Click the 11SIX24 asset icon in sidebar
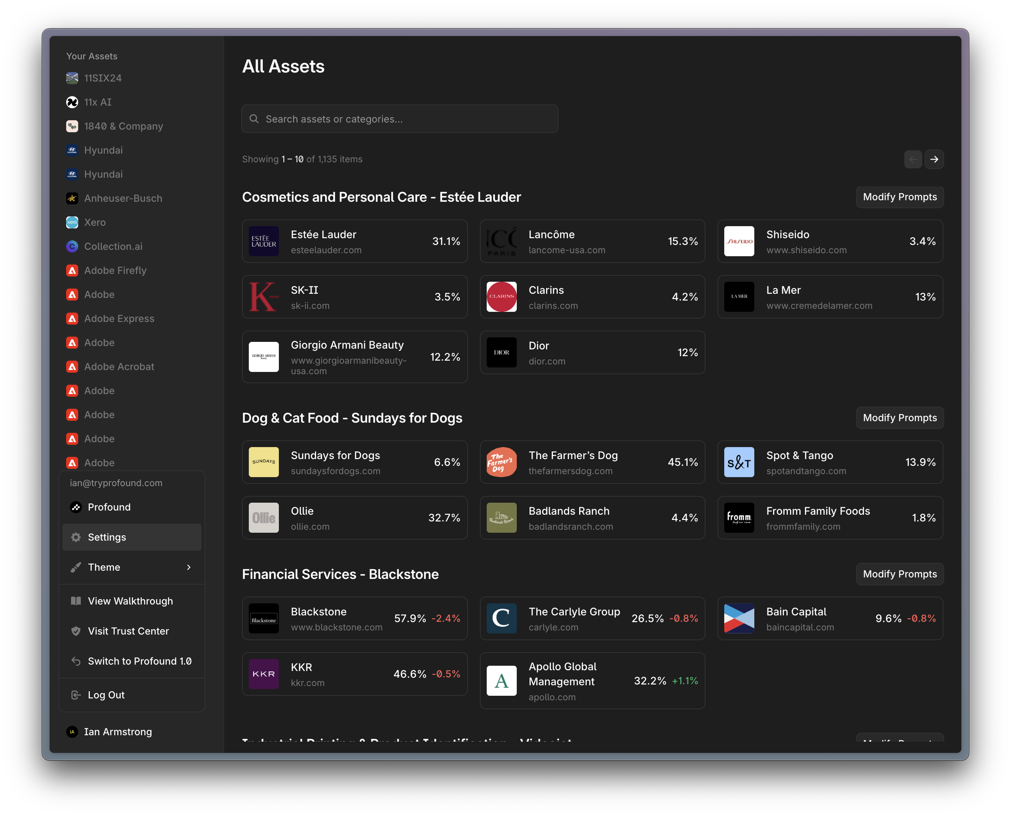 [72, 78]
